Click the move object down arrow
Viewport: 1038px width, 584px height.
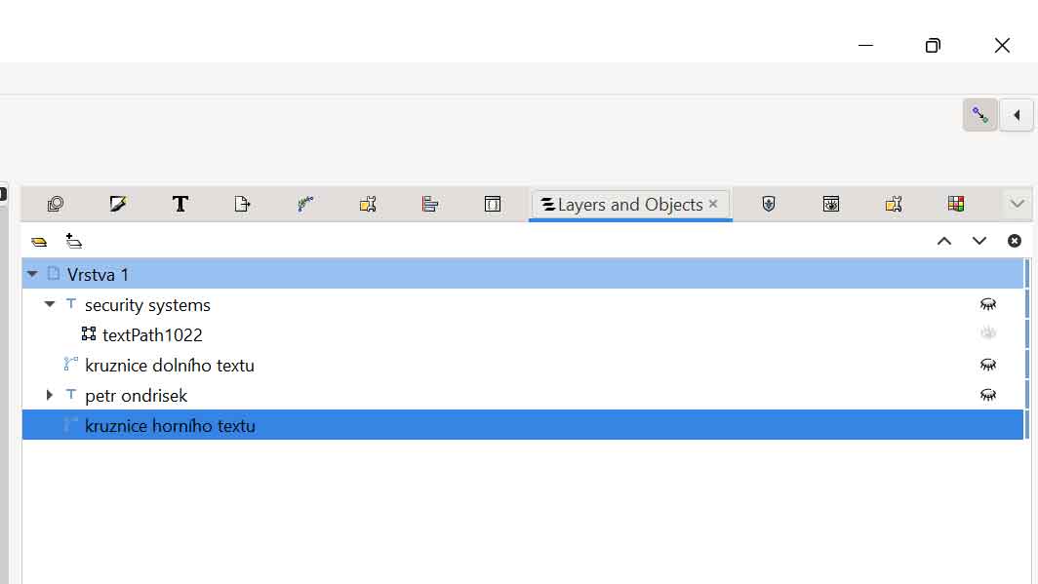click(979, 241)
